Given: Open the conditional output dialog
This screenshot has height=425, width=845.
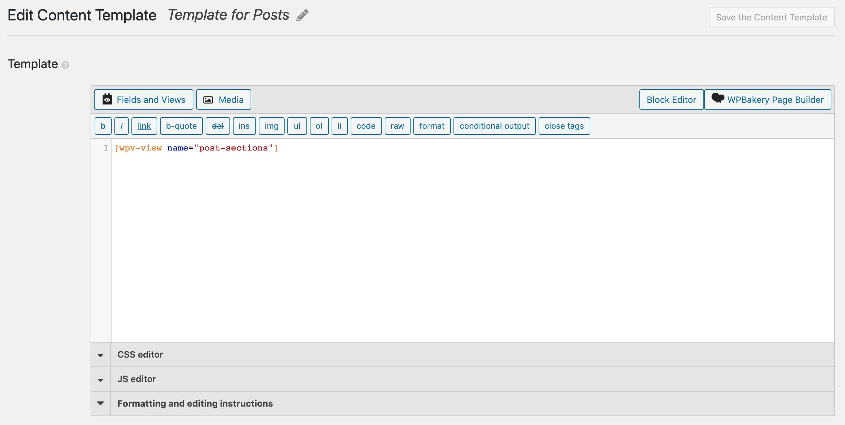Looking at the screenshot, I should (495, 126).
